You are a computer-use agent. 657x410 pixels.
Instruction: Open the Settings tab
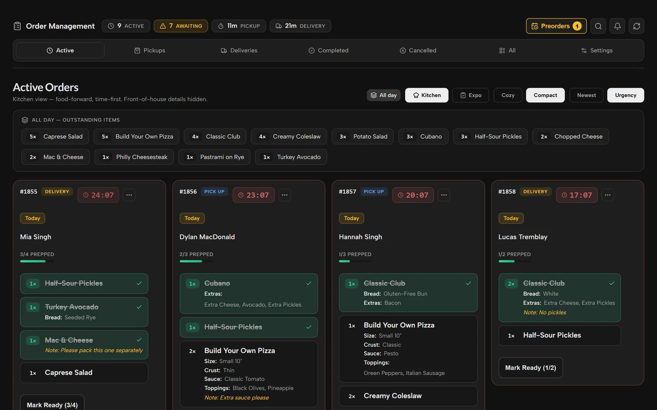tap(597, 50)
